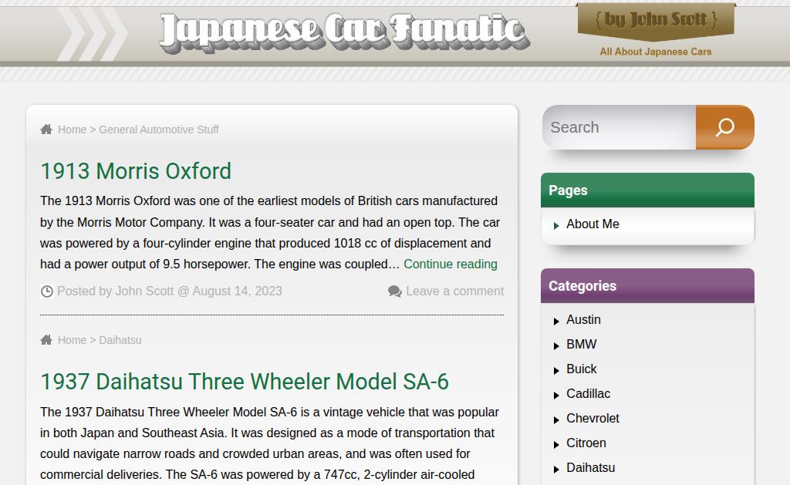Click the arrow bullet next to Cadillac
The width and height of the screenshot is (790, 485).
[556, 396]
